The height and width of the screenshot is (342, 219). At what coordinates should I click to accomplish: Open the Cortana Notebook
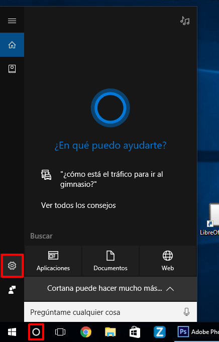12,69
